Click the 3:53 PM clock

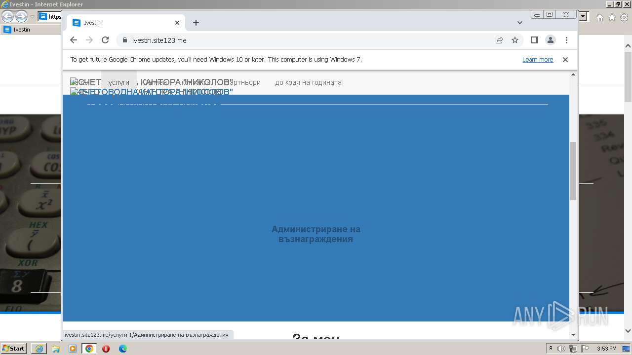[x=607, y=349]
